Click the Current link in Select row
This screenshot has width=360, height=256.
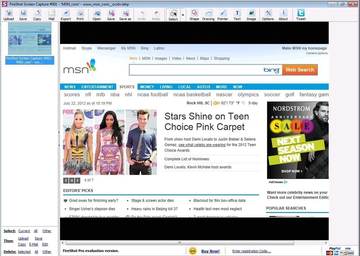click(24, 231)
